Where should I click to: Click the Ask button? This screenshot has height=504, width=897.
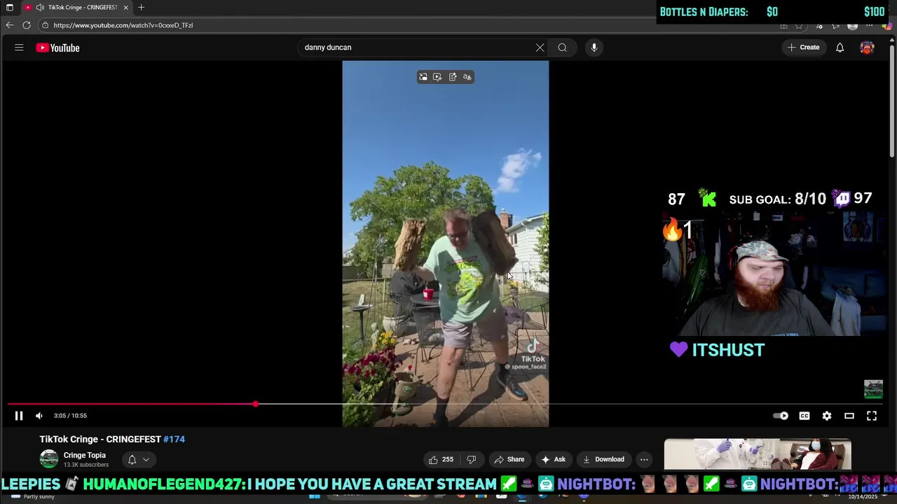pyautogui.click(x=553, y=459)
